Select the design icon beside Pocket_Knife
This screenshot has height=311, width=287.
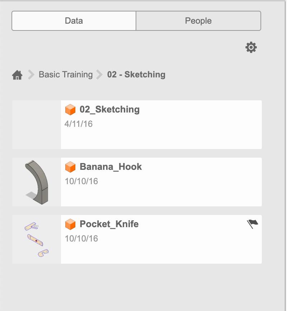point(70,224)
